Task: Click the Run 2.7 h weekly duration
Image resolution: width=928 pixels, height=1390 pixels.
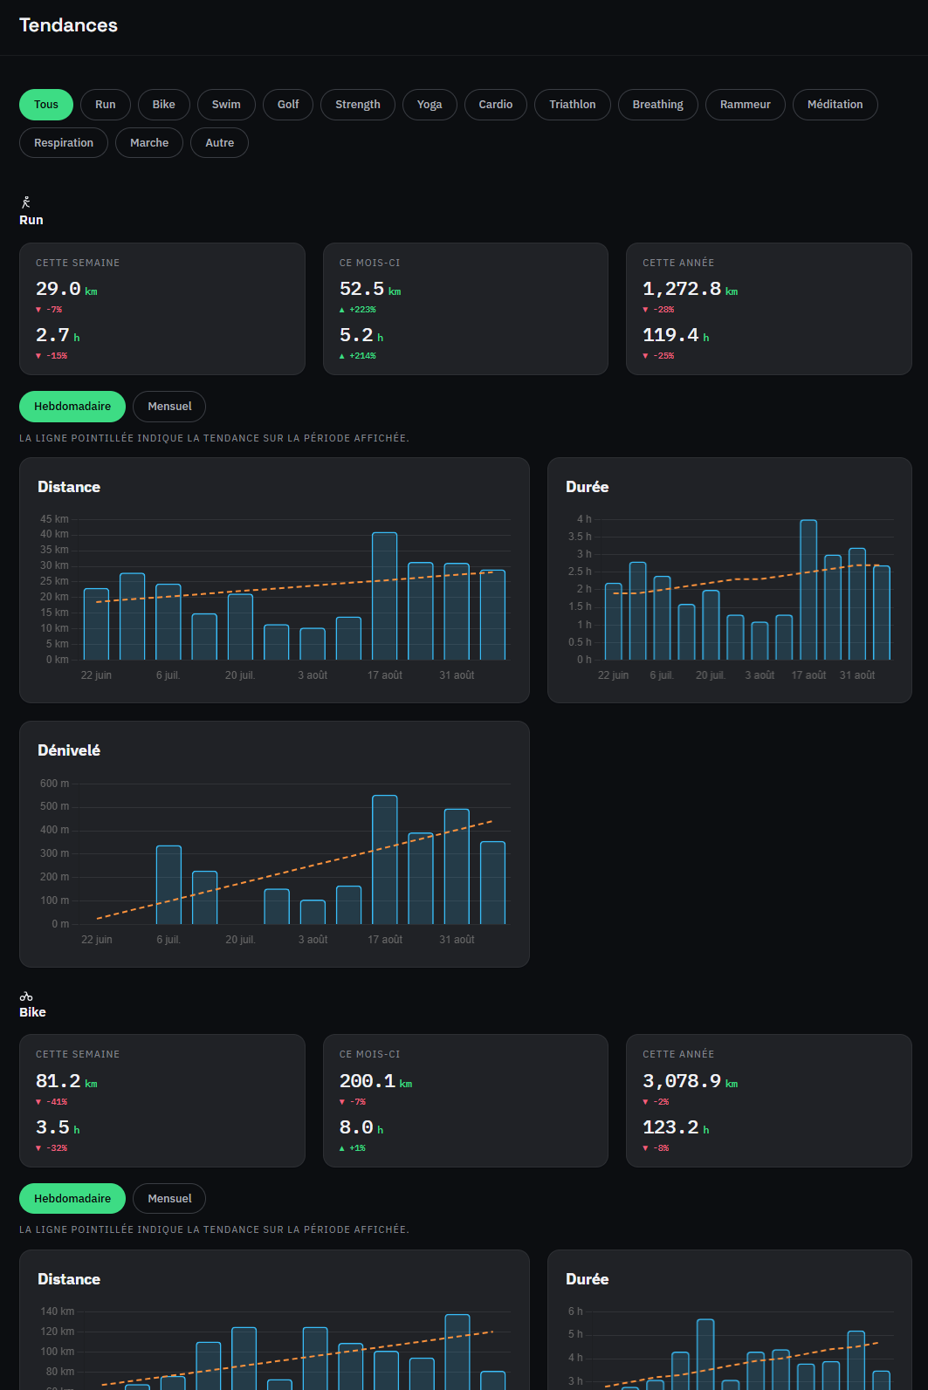Action: [58, 335]
